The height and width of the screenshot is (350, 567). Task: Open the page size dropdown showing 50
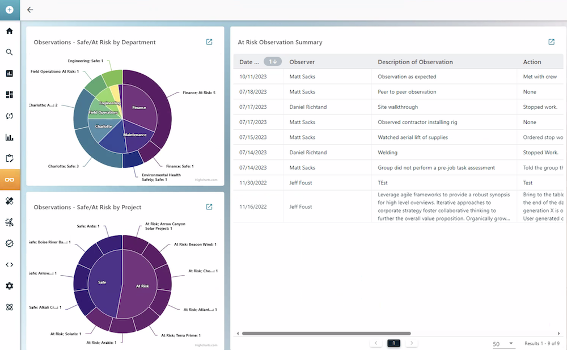(502, 344)
